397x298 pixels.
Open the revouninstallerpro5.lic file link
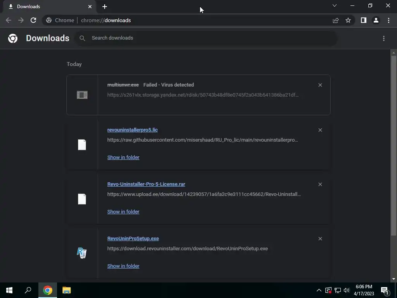tap(133, 130)
